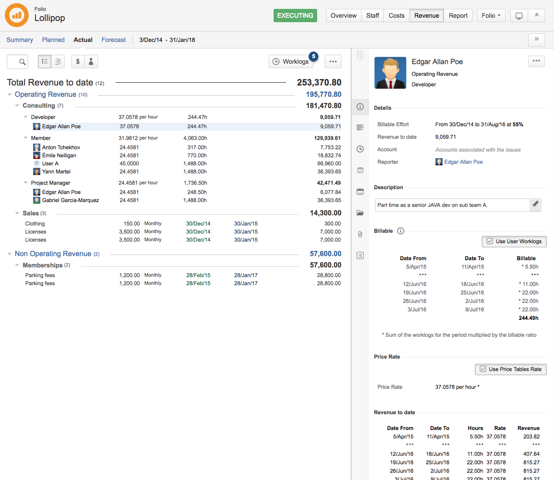The image size is (554, 480).
Task: Open the Worklogs button
Action: click(291, 62)
